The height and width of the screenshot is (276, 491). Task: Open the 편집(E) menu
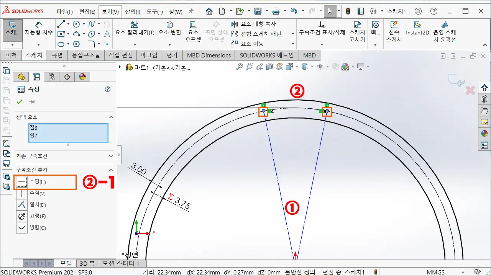(87, 11)
